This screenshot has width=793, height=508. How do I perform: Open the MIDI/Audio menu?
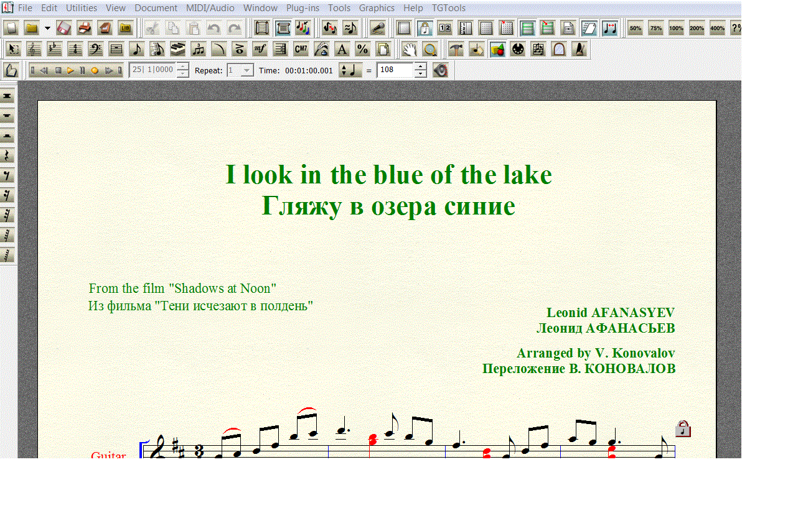point(210,8)
